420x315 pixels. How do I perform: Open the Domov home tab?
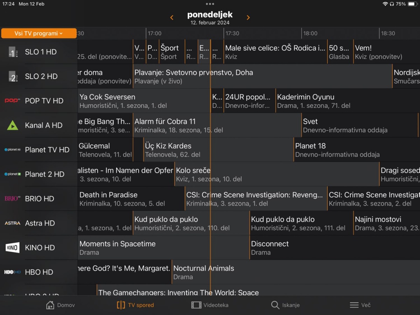(x=61, y=305)
